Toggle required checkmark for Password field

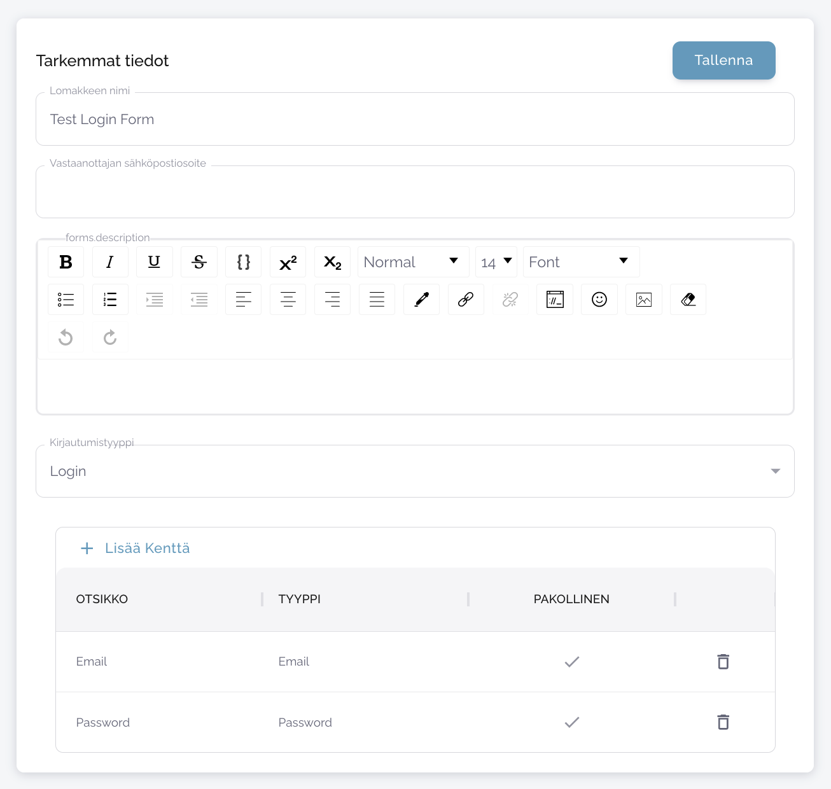tap(572, 722)
